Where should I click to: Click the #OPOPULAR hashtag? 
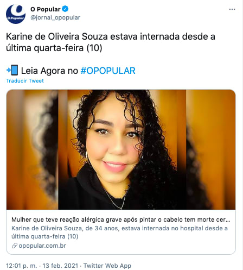tap(108, 71)
